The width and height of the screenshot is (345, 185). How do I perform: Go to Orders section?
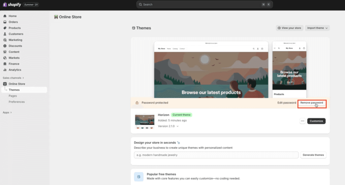click(13, 22)
